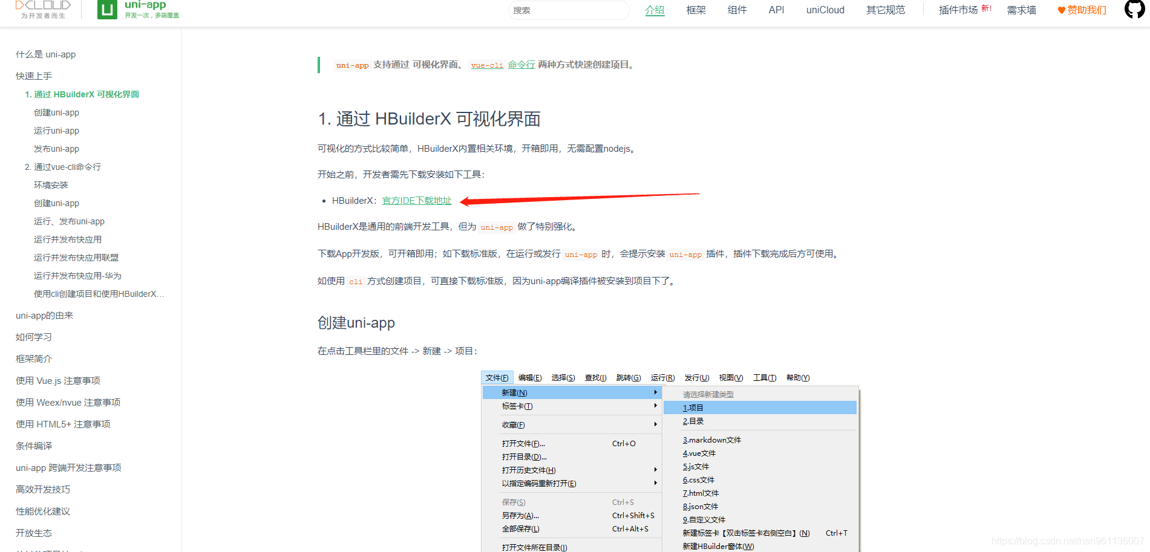This screenshot has height=552, width=1150.
Task: Open the uniCloud nav tab
Action: [x=825, y=10]
